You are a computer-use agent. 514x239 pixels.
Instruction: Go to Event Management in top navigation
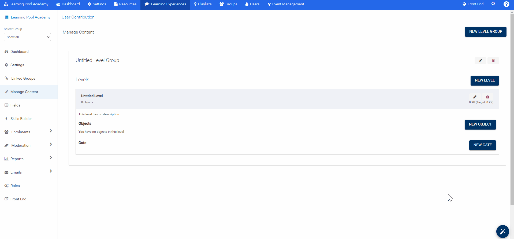click(286, 4)
